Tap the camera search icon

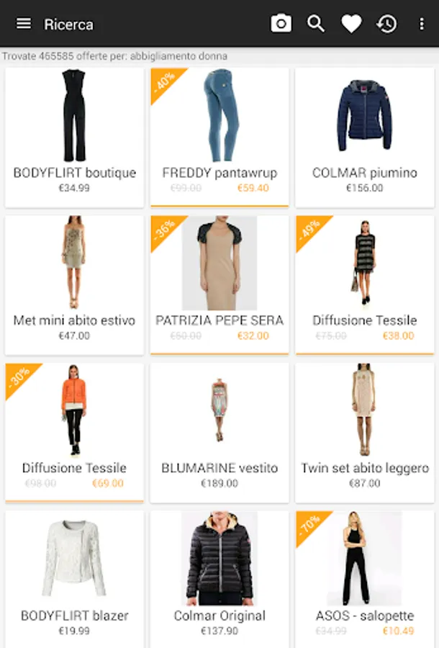click(x=281, y=24)
